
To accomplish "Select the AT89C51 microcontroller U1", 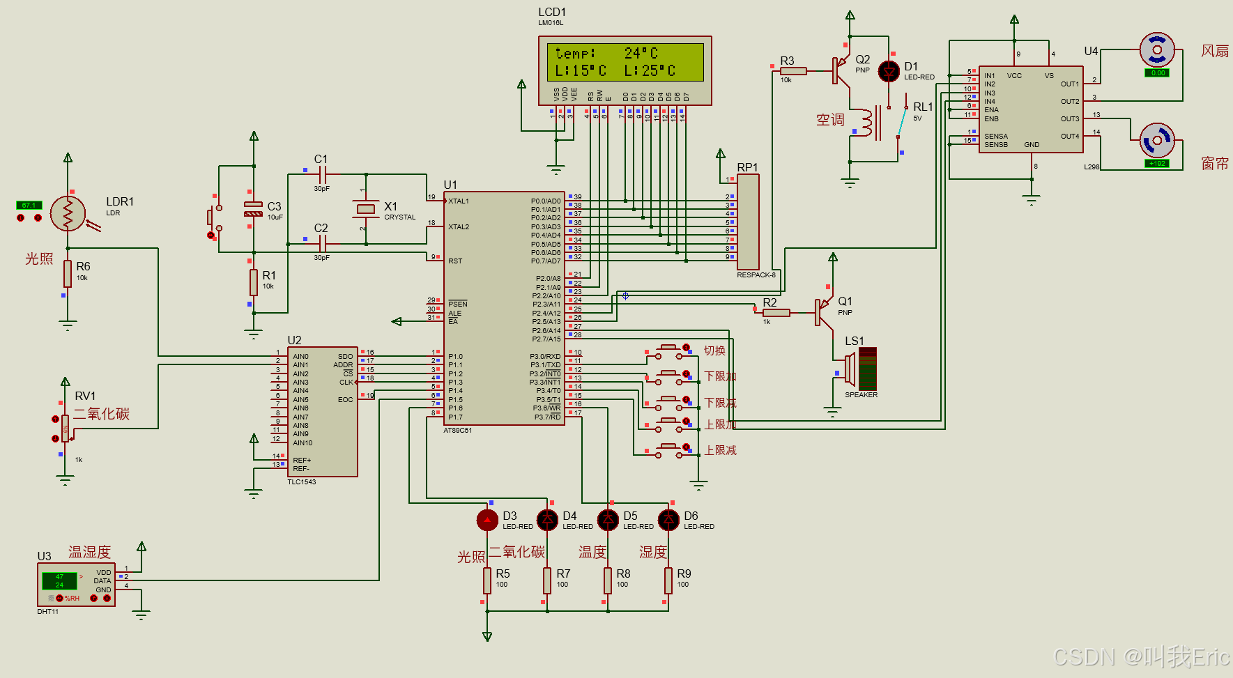I will click(x=504, y=308).
